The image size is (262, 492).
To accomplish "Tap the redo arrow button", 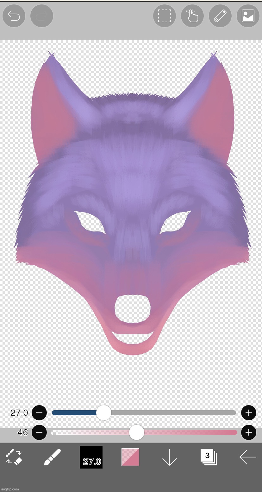I will coord(42,16).
